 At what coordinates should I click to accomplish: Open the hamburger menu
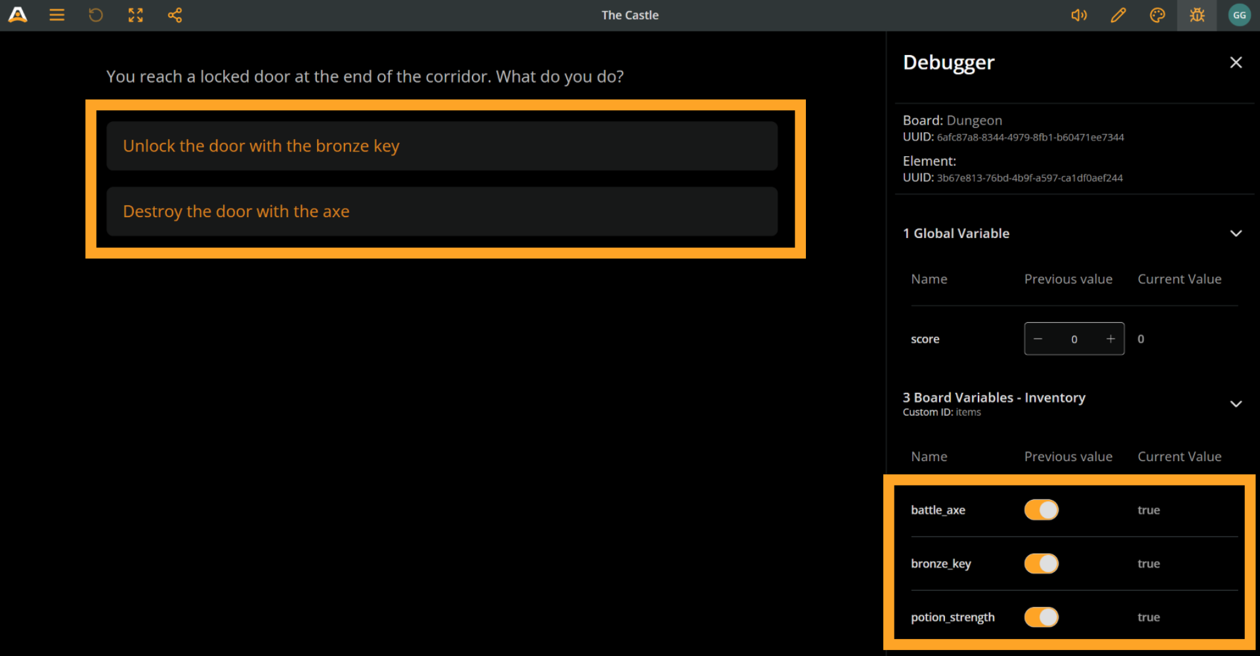(57, 15)
